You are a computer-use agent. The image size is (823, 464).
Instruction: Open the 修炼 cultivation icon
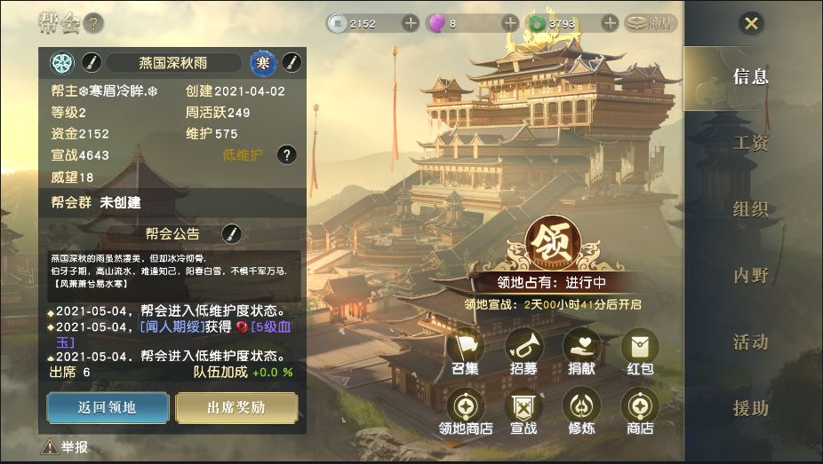(x=581, y=405)
